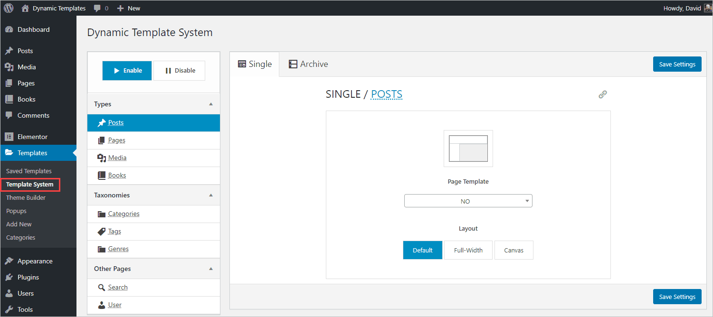Click the WordPress logo icon
This screenshot has height=317, width=713.
(x=9, y=8)
